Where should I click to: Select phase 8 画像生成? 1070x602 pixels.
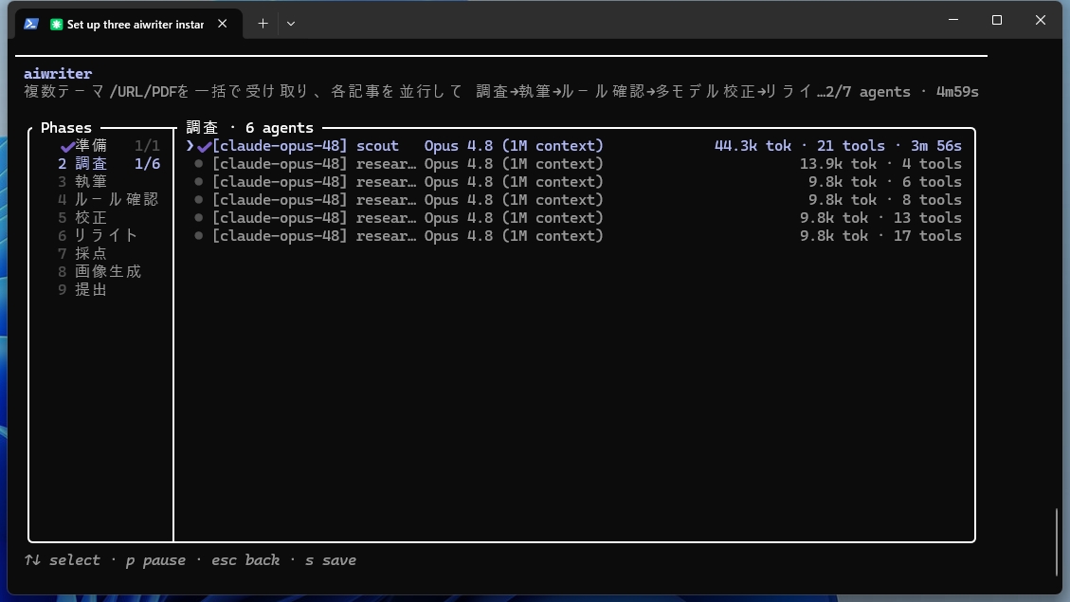pyautogui.click(x=100, y=272)
